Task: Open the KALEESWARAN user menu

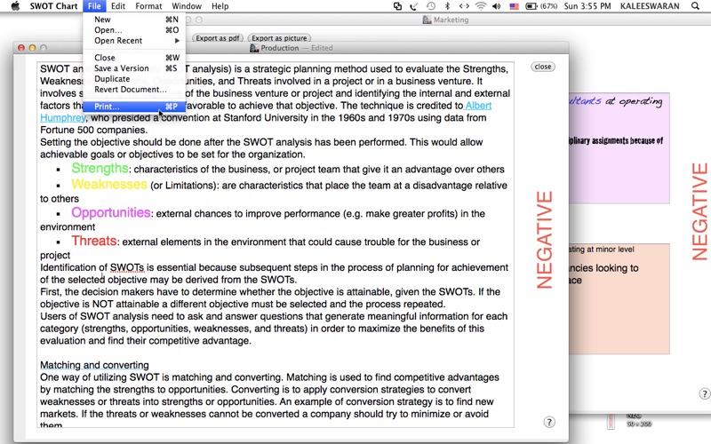Action: (650, 6)
